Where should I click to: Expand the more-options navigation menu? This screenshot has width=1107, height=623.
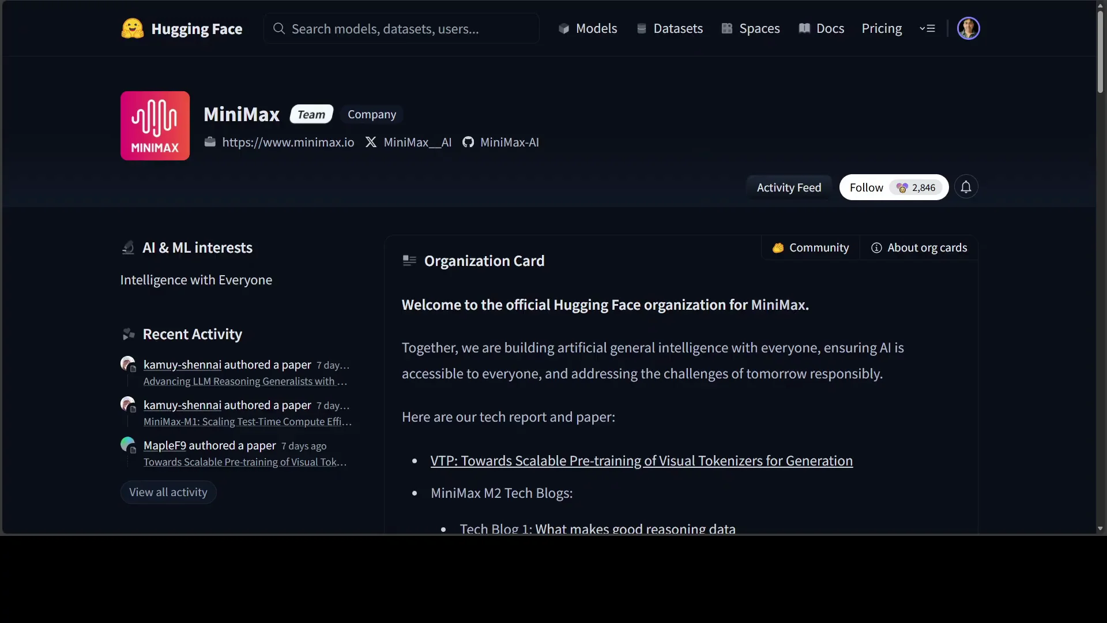(927, 28)
